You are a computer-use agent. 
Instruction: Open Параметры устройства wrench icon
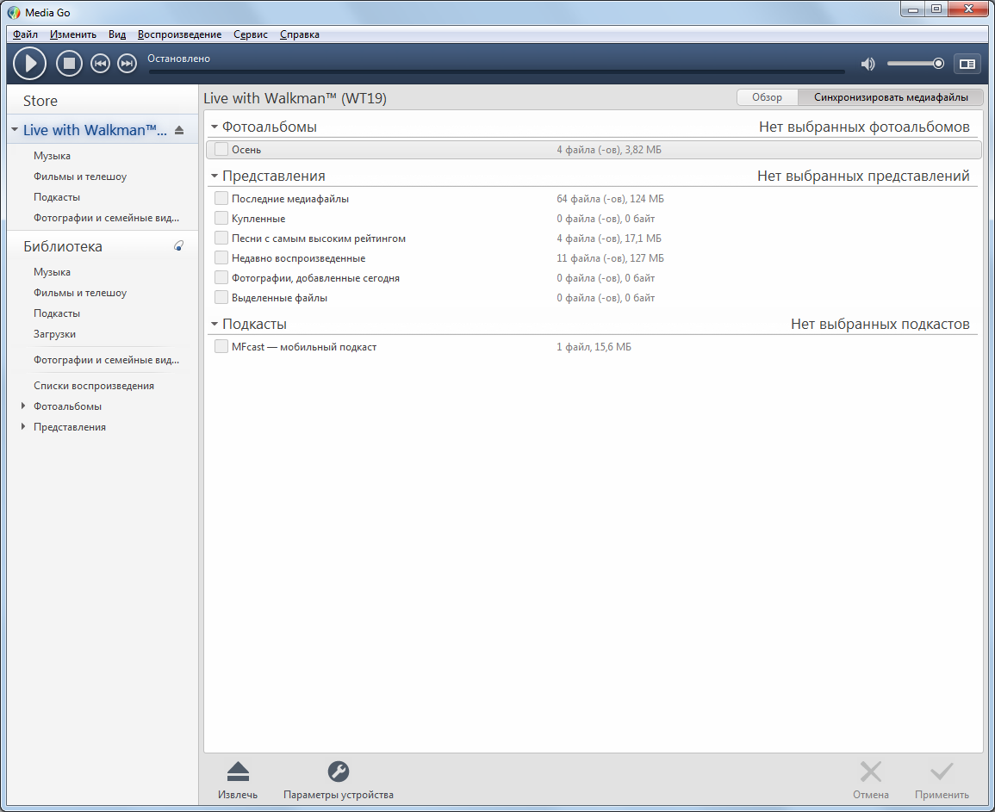(339, 772)
